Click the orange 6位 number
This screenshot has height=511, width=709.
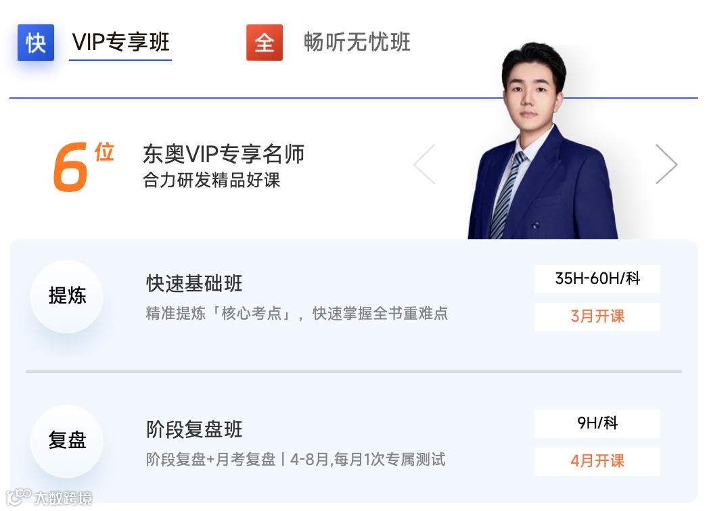[83, 167]
